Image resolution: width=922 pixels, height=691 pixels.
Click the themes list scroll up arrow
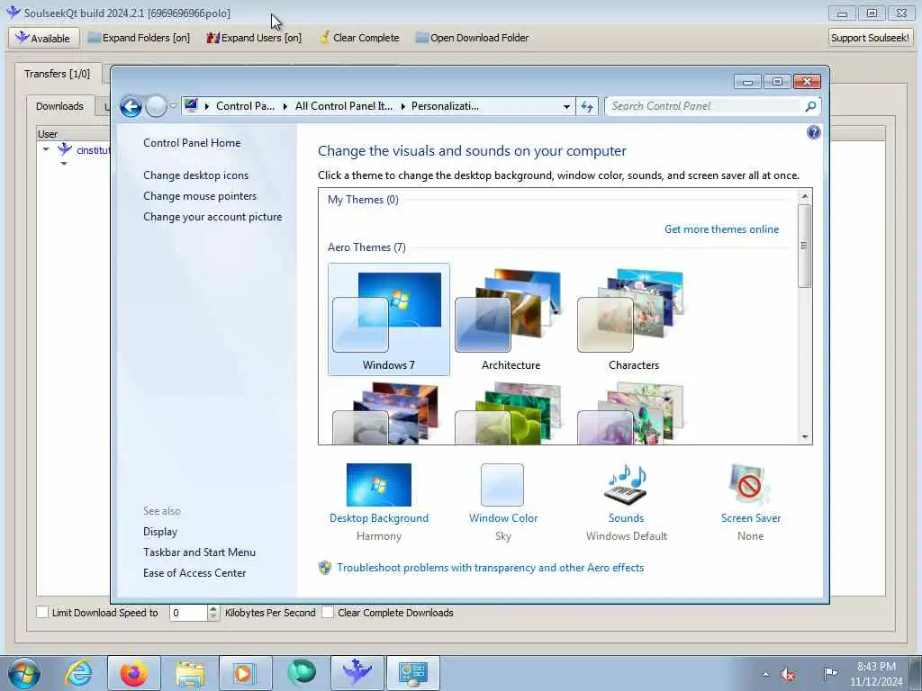pos(805,196)
